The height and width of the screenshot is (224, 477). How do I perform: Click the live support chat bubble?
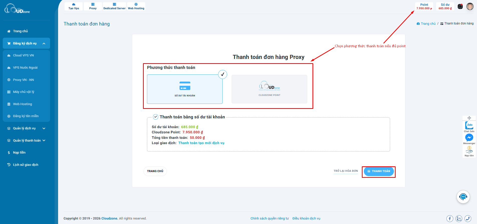click(463, 197)
